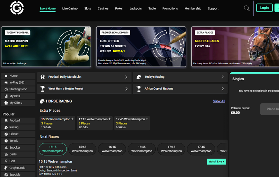Click the My Bets slip icon

[6, 96]
